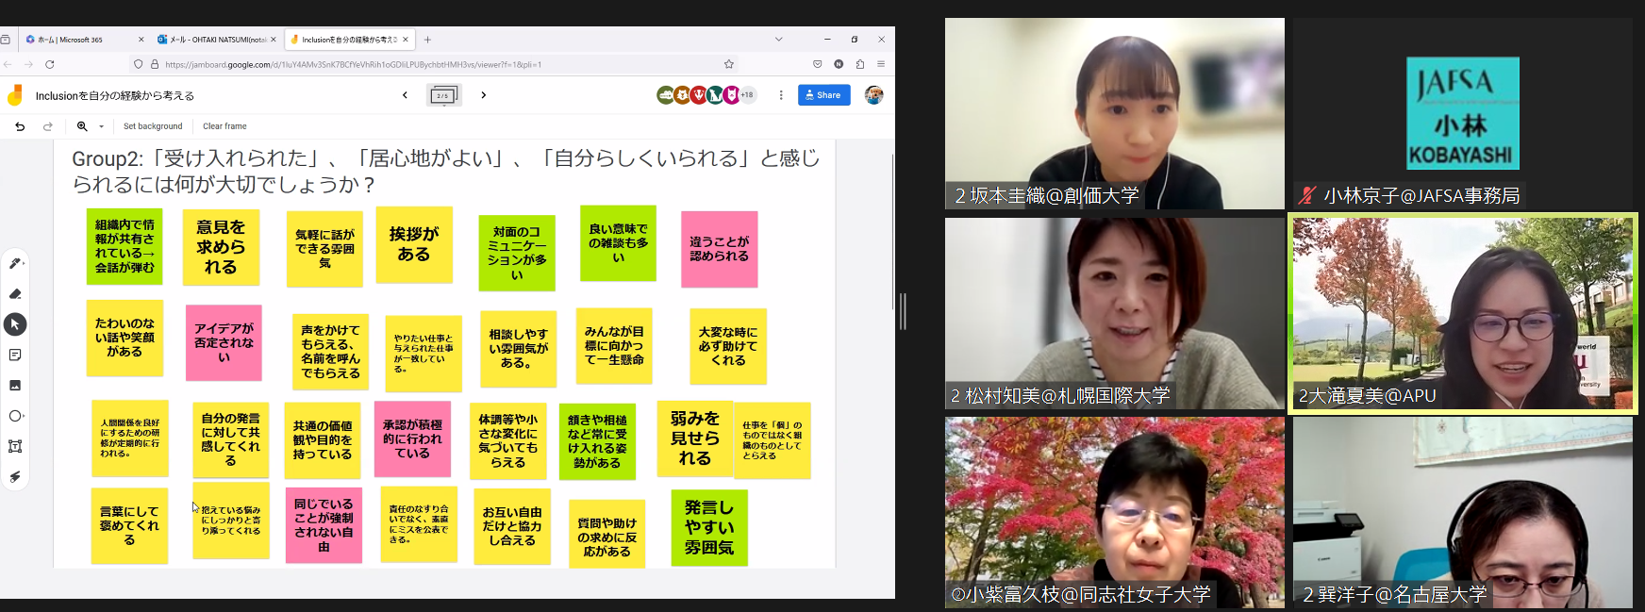
Task: Select the pink note アイデアが否定されない
Action: pos(224,342)
